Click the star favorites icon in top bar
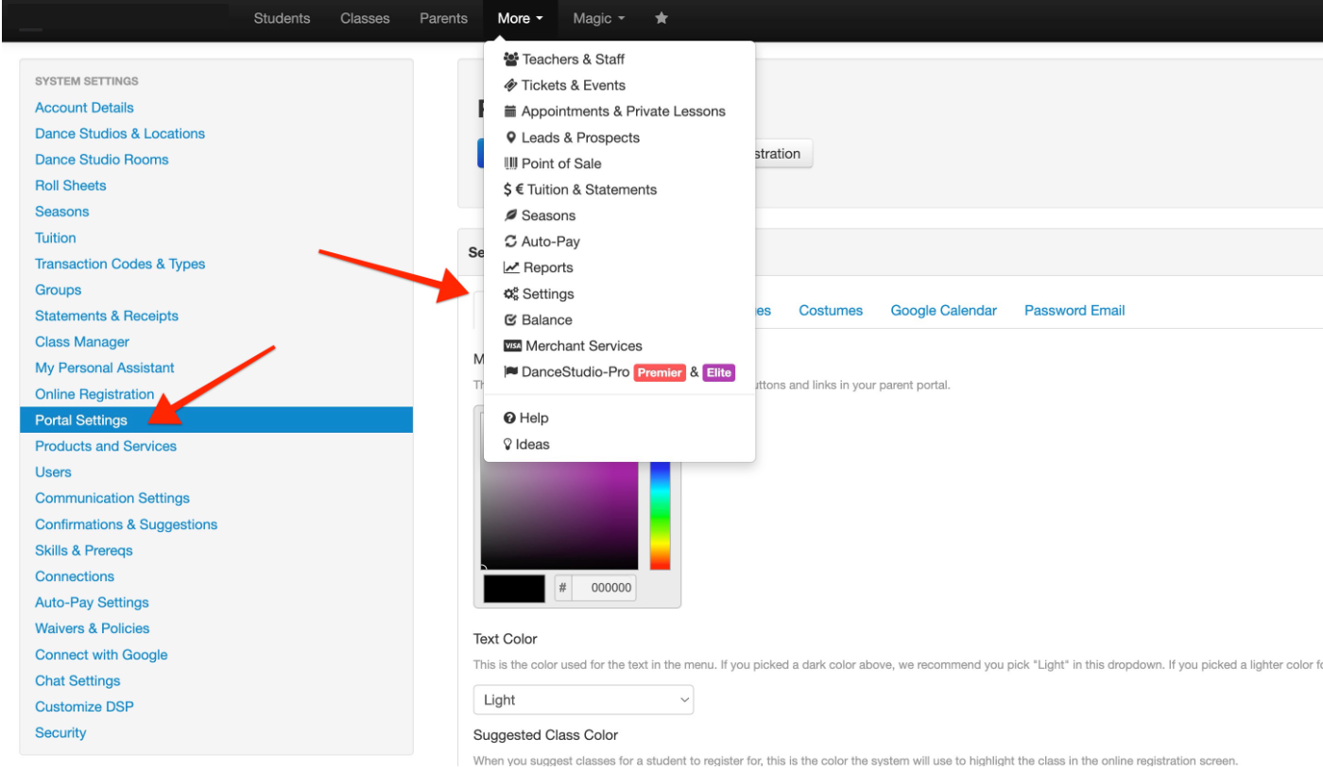This screenshot has height=771, width=1323. click(661, 18)
